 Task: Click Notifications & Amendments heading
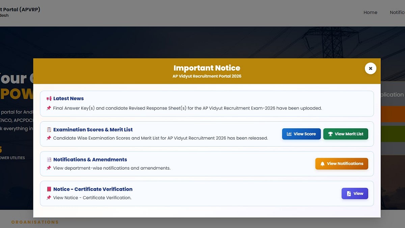click(90, 159)
